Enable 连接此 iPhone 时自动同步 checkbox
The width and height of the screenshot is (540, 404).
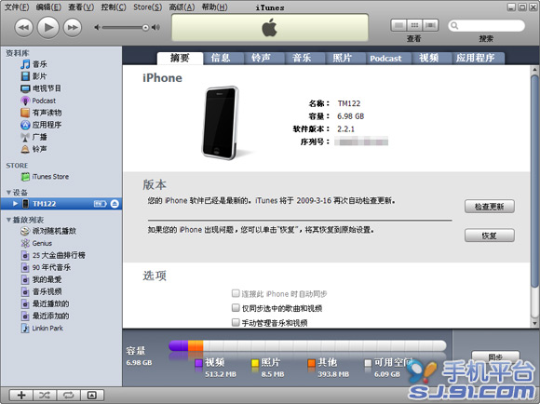[x=236, y=293]
